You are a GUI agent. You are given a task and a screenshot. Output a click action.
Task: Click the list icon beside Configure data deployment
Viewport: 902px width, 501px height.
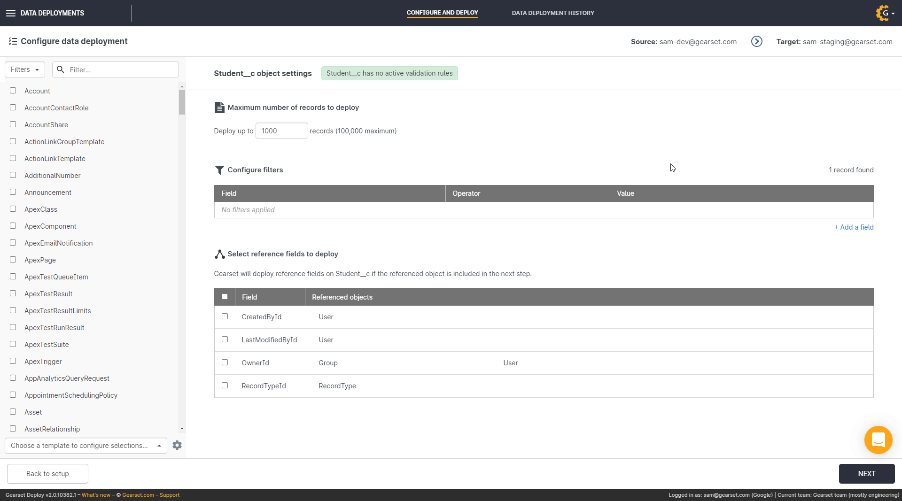tap(13, 41)
